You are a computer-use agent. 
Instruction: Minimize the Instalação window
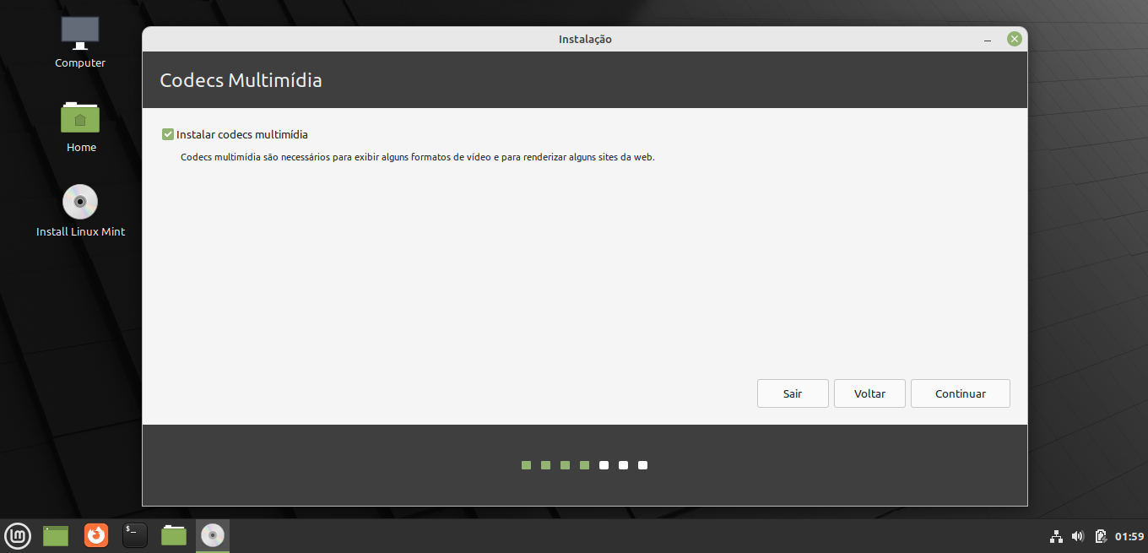click(988, 40)
